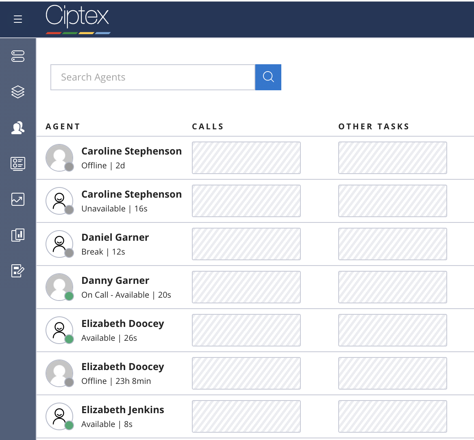Click Daniel Garner's calls slot
This screenshot has width=474, height=440.
click(x=246, y=244)
